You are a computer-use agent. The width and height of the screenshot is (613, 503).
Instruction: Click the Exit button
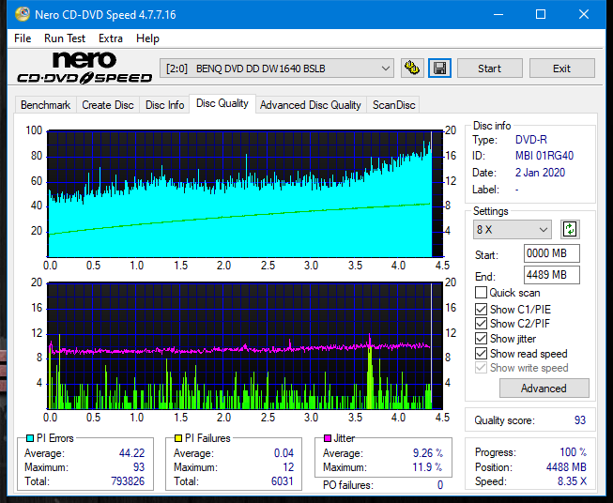click(561, 69)
